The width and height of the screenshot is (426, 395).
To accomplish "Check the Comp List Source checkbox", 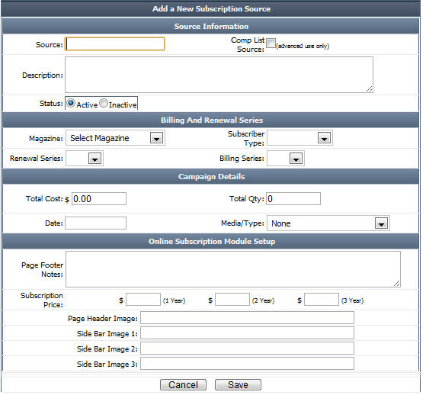I will (x=271, y=43).
